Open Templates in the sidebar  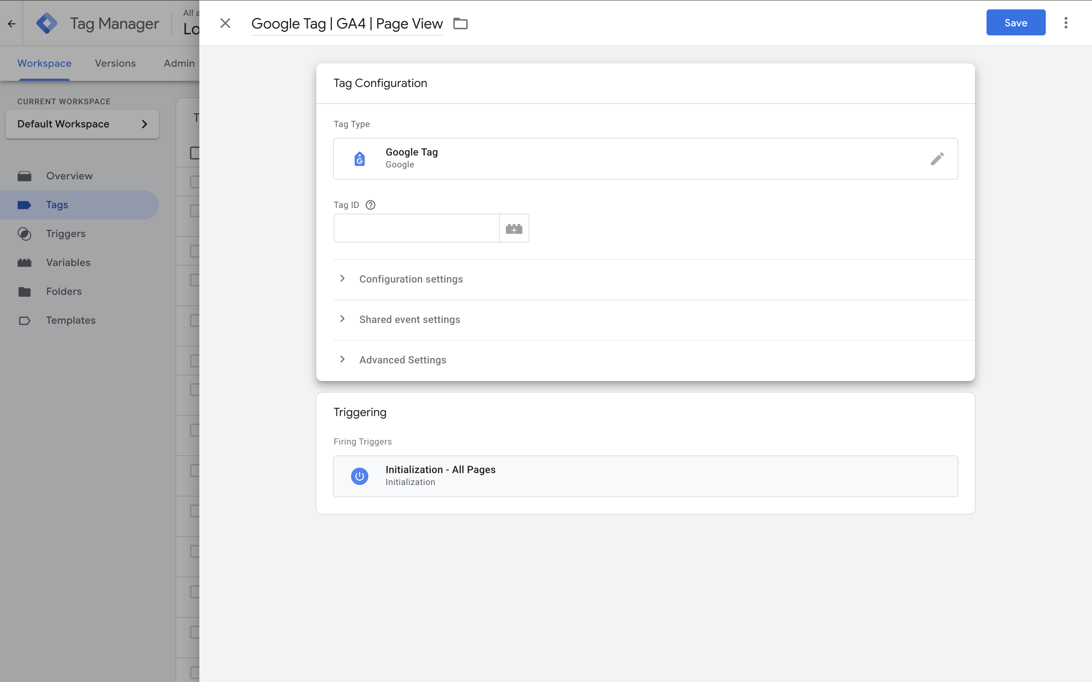[79, 320]
